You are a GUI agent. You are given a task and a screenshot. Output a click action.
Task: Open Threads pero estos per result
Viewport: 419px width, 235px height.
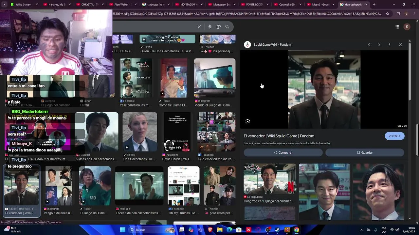click(219, 186)
